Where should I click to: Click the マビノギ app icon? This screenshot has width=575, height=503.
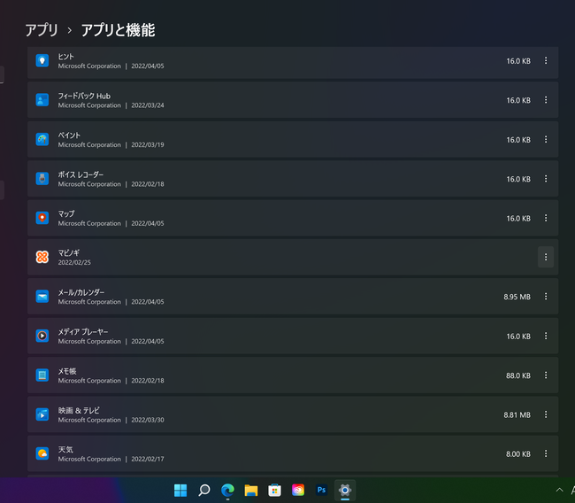tap(42, 257)
